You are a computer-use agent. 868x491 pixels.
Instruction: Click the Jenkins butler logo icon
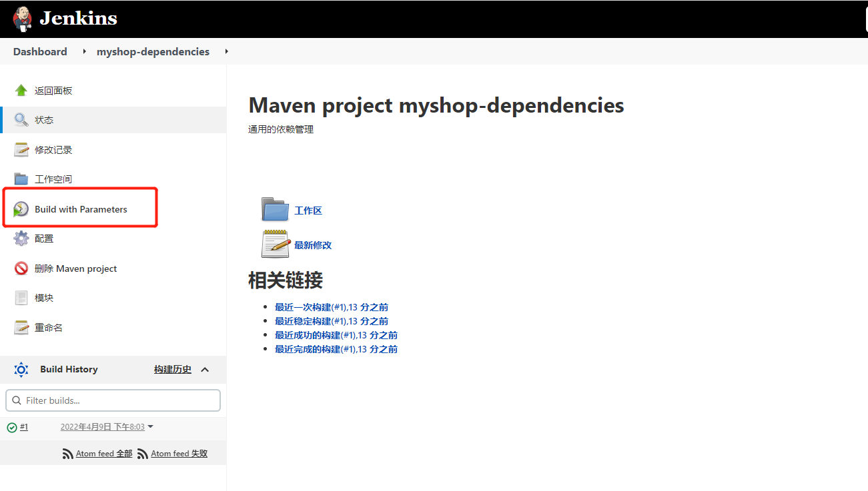tap(22, 19)
